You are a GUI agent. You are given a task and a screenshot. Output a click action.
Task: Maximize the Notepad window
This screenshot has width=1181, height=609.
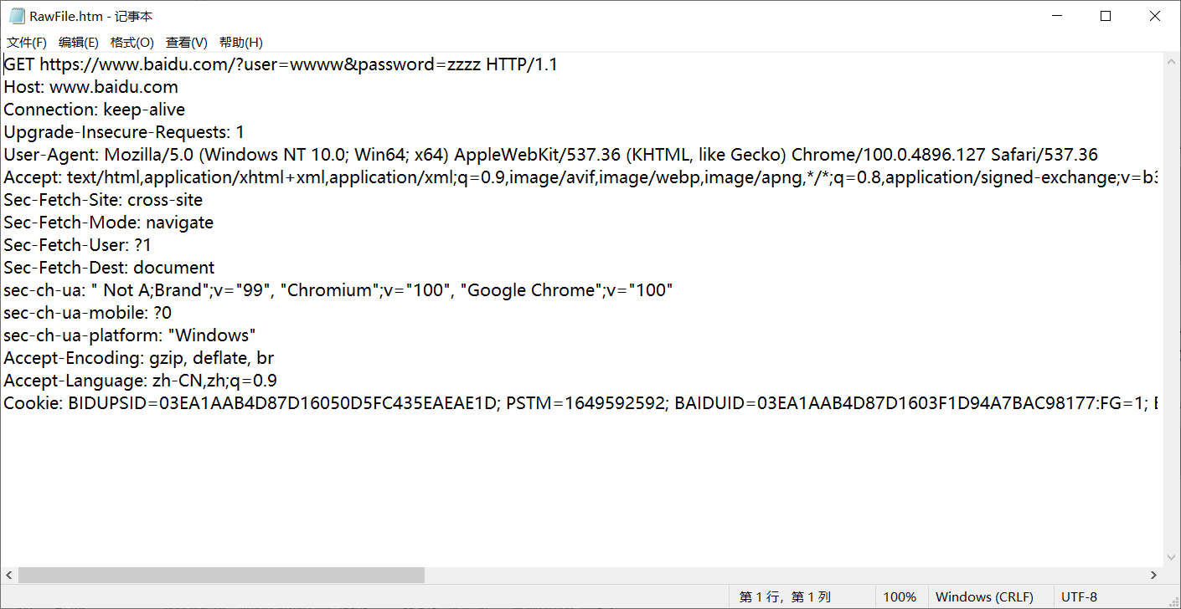[x=1106, y=16]
